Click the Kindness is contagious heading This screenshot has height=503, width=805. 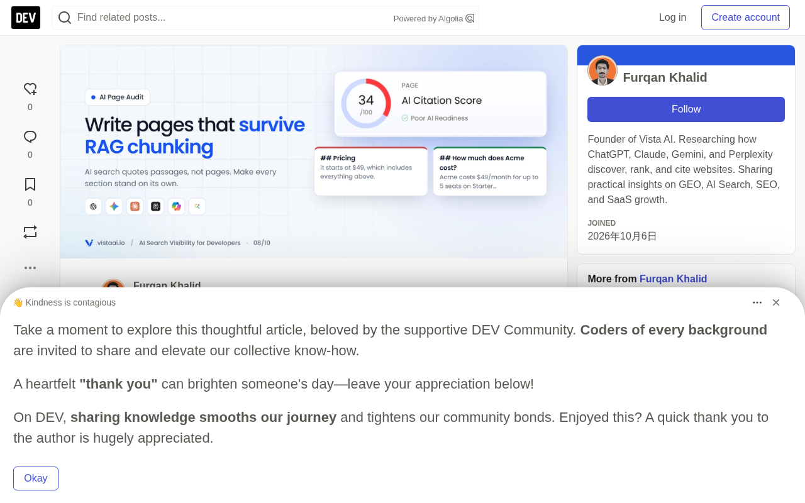pyautogui.click(x=64, y=302)
